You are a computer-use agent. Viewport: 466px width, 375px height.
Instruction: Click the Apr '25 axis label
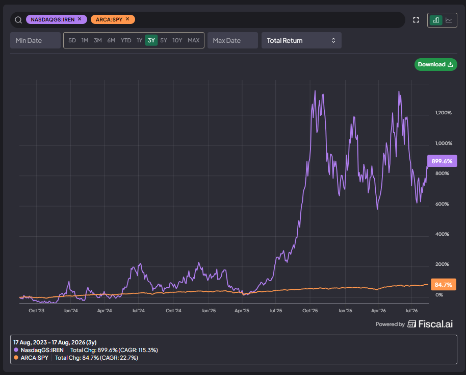coord(242,311)
